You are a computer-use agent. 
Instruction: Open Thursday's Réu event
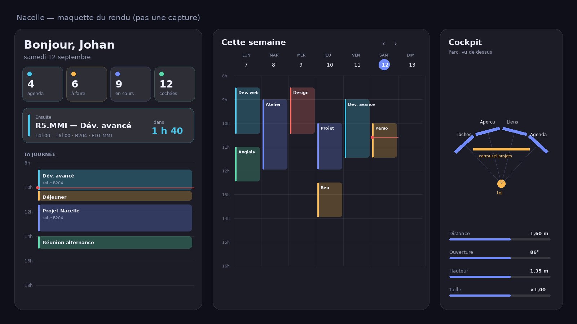point(330,200)
